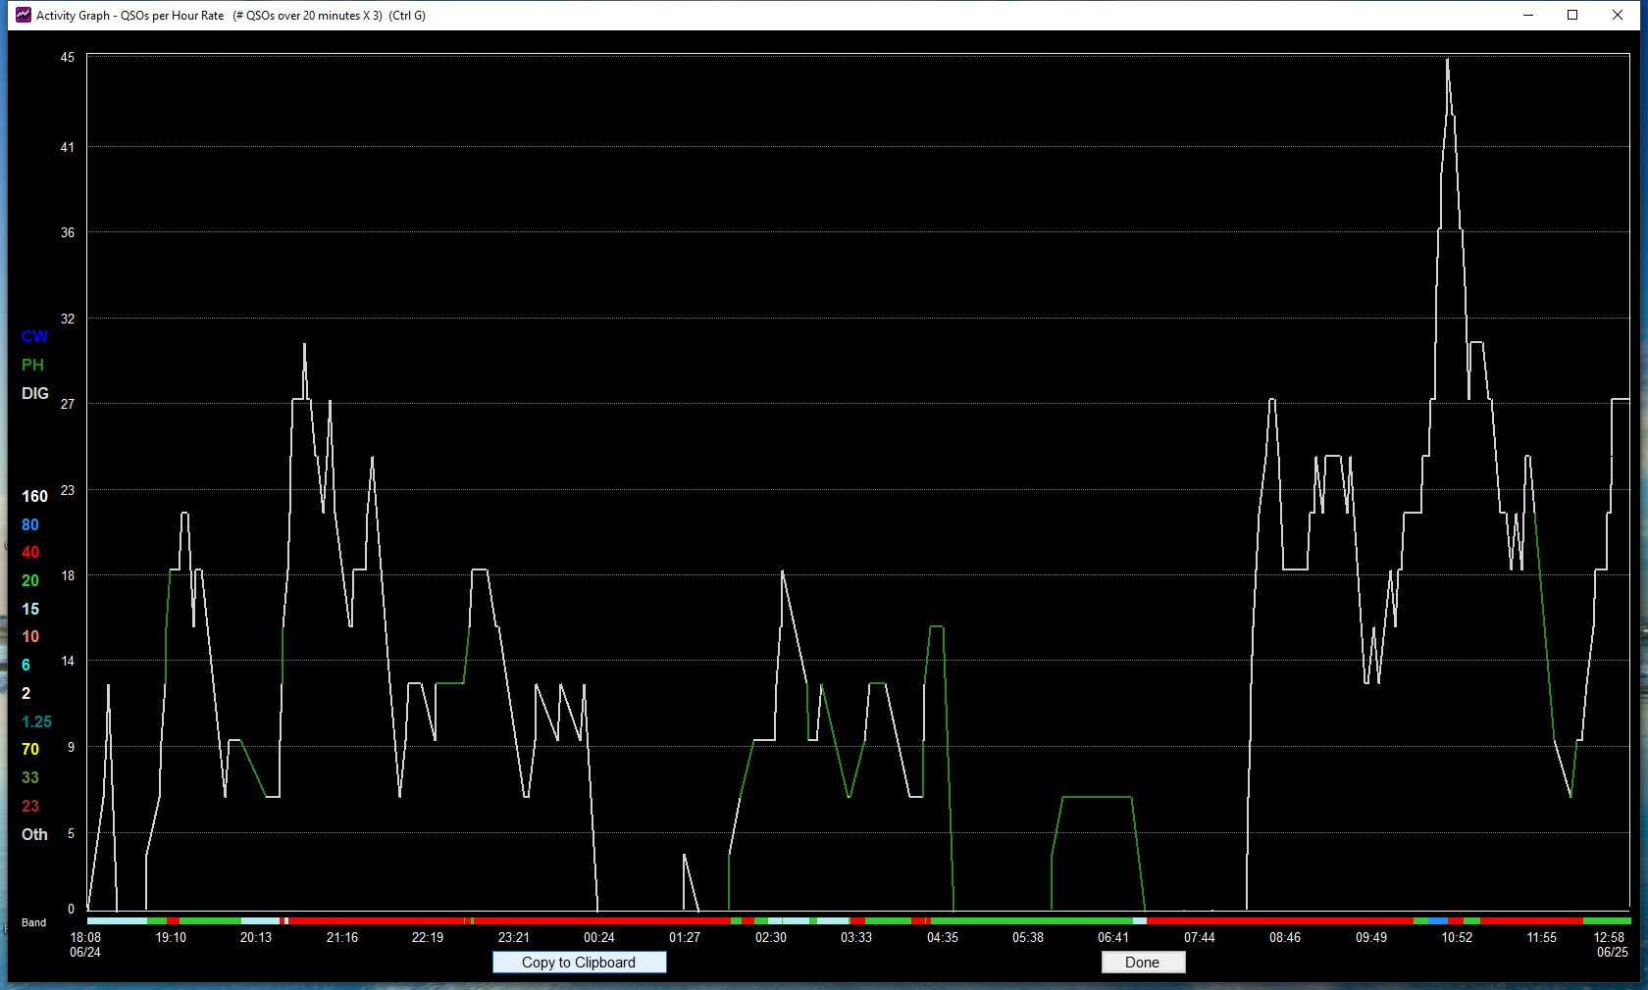Click the 02:30 time axis label
The height and width of the screenshot is (990, 1648).
(771, 938)
